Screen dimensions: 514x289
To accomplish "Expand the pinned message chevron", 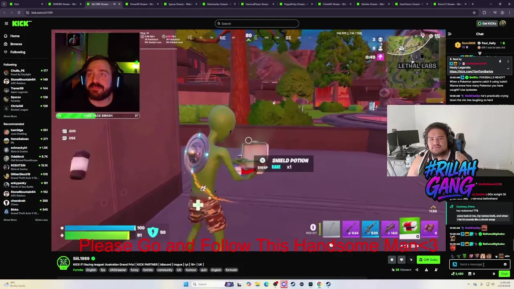I will click(508, 69).
